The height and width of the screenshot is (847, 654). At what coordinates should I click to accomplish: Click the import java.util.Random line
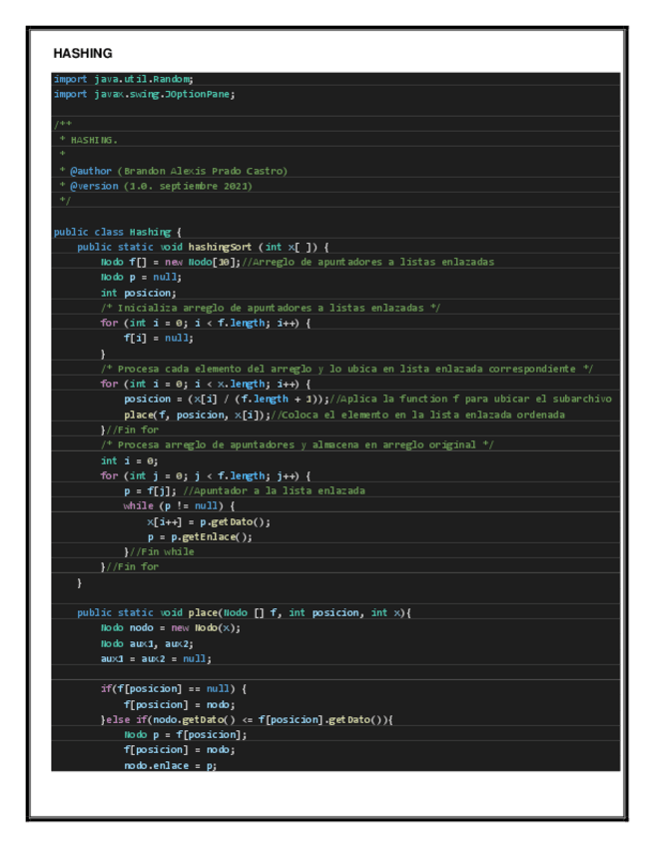click(123, 79)
